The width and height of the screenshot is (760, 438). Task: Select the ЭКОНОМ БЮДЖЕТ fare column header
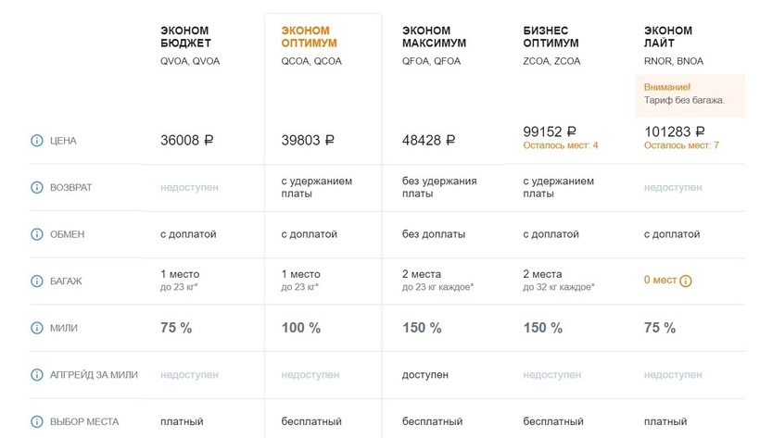point(185,37)
